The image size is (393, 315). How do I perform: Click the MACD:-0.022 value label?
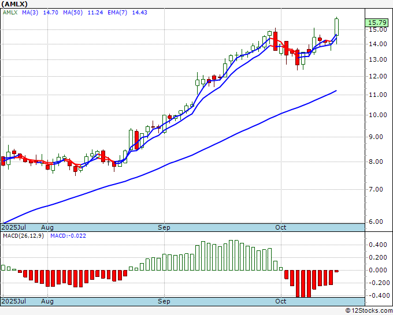point(68,236)
